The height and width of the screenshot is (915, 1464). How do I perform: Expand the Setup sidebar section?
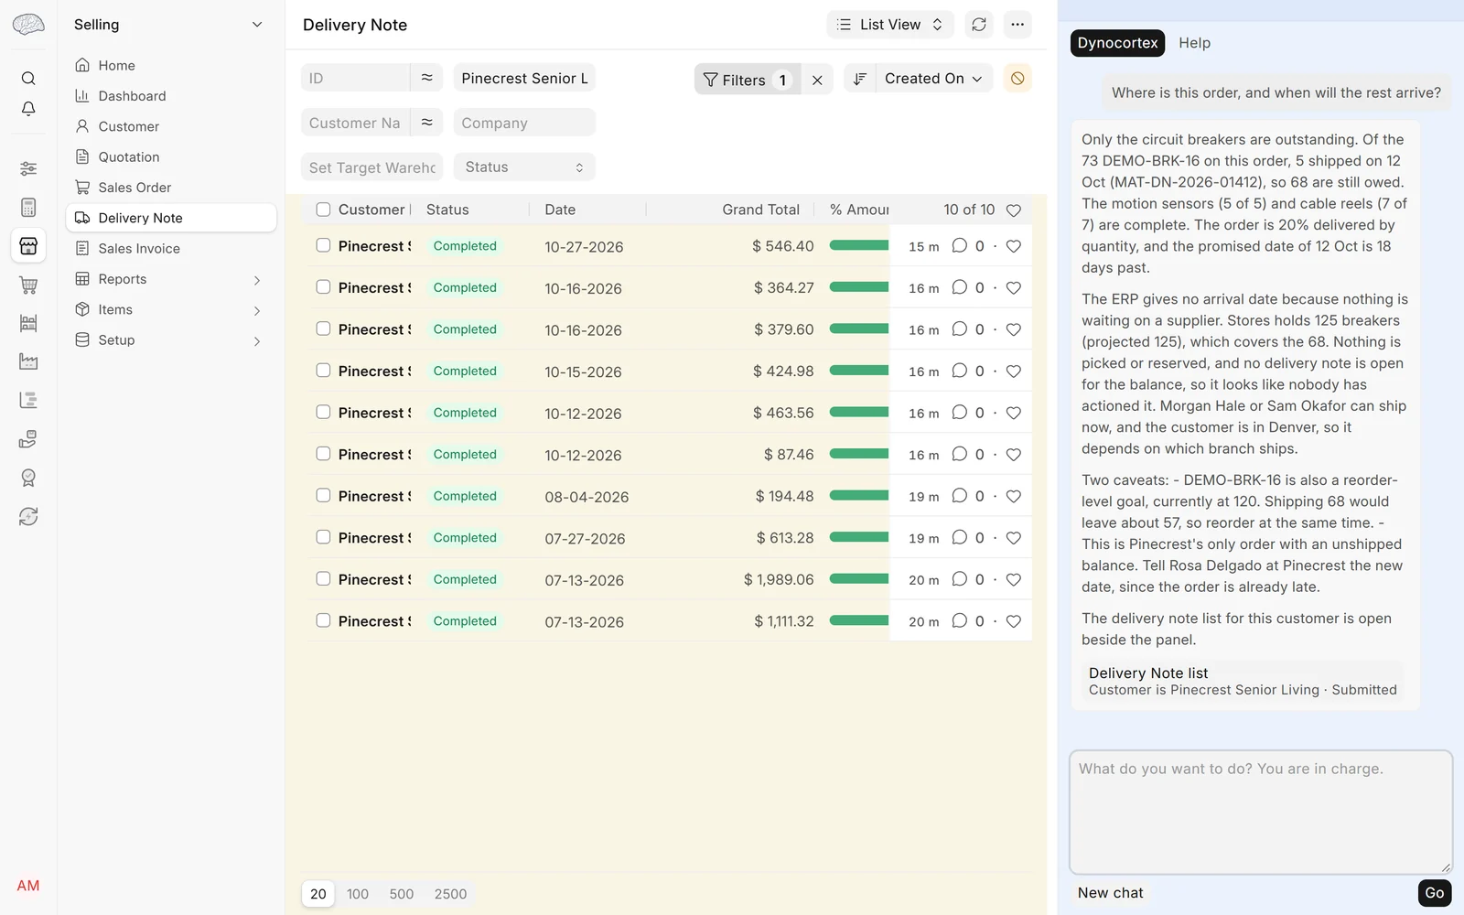[x=171, y=340]
